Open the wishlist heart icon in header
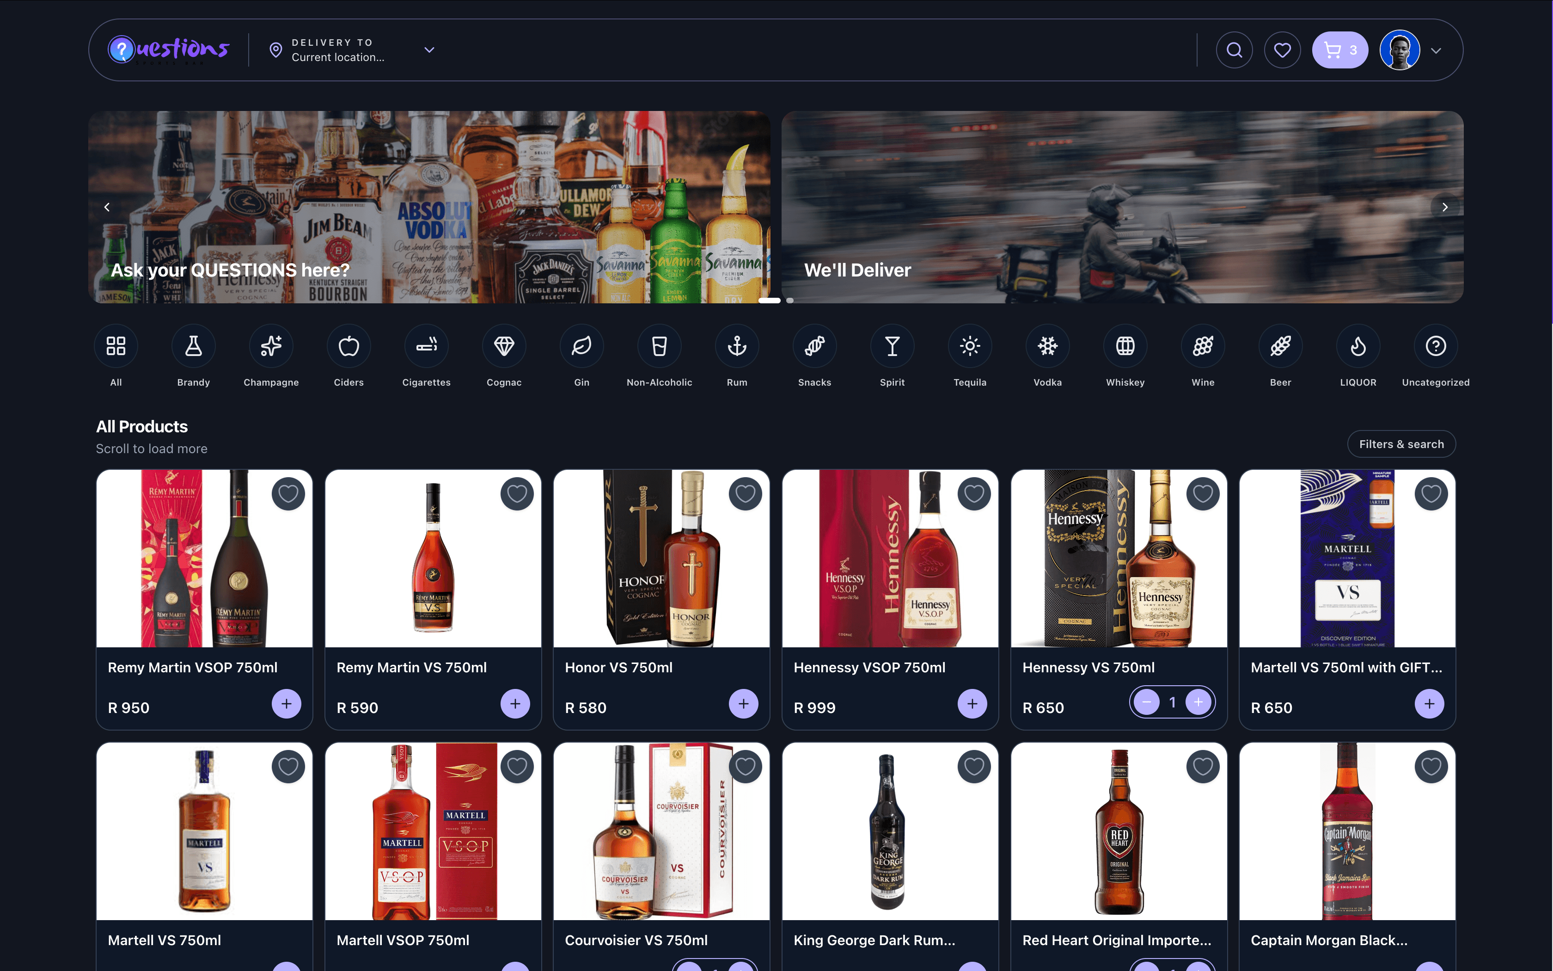The width and height of the screenshot is (1553, 971). [1282, 50]
